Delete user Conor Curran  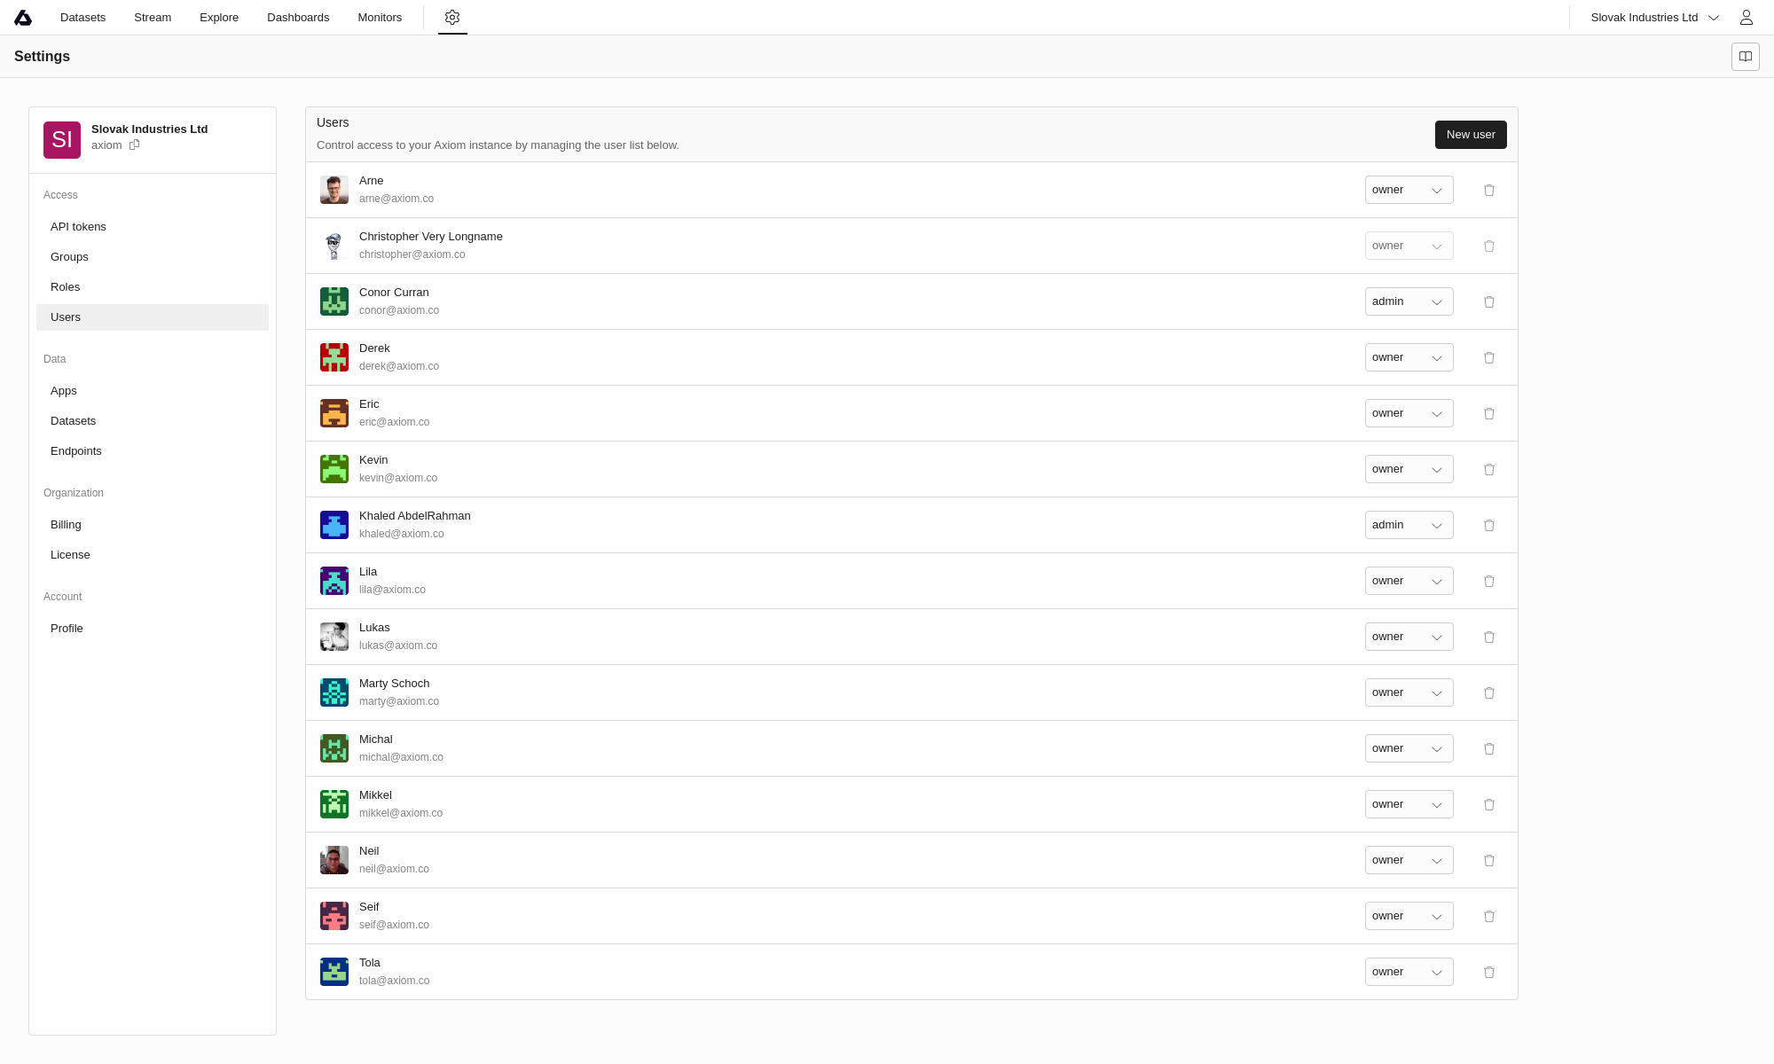pos(1489,302)
